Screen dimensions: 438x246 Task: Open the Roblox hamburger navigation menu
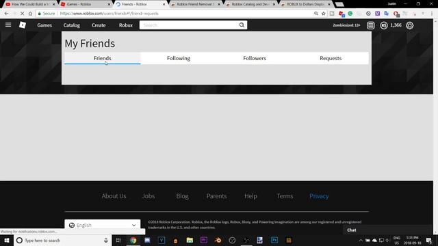(8, 25)
